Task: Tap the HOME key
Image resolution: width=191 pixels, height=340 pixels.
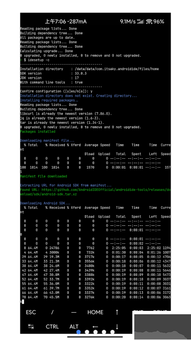Action: click(x=95, y=312)
